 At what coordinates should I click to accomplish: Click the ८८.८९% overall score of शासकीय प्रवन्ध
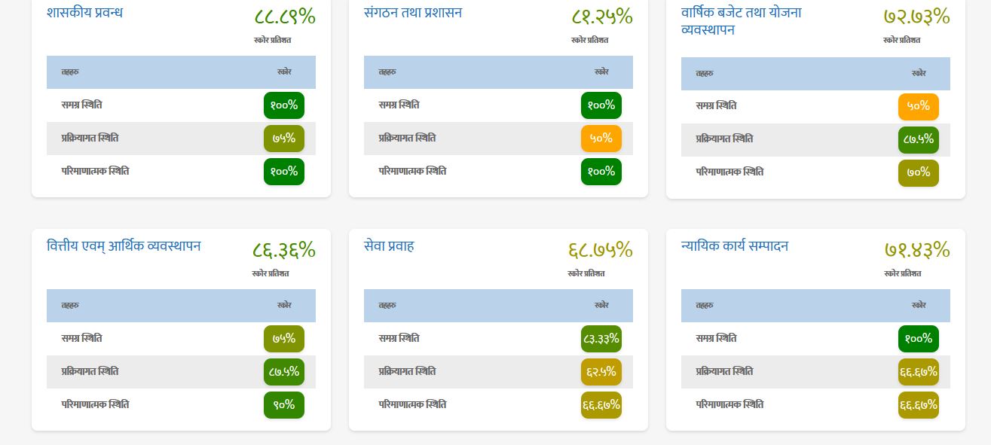point(284,17)
